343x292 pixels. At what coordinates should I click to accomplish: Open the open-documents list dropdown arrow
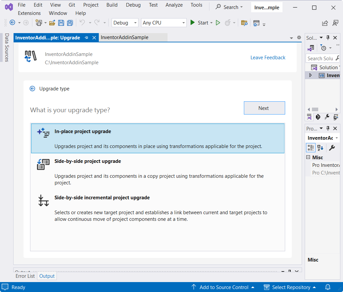click(291, 38)
